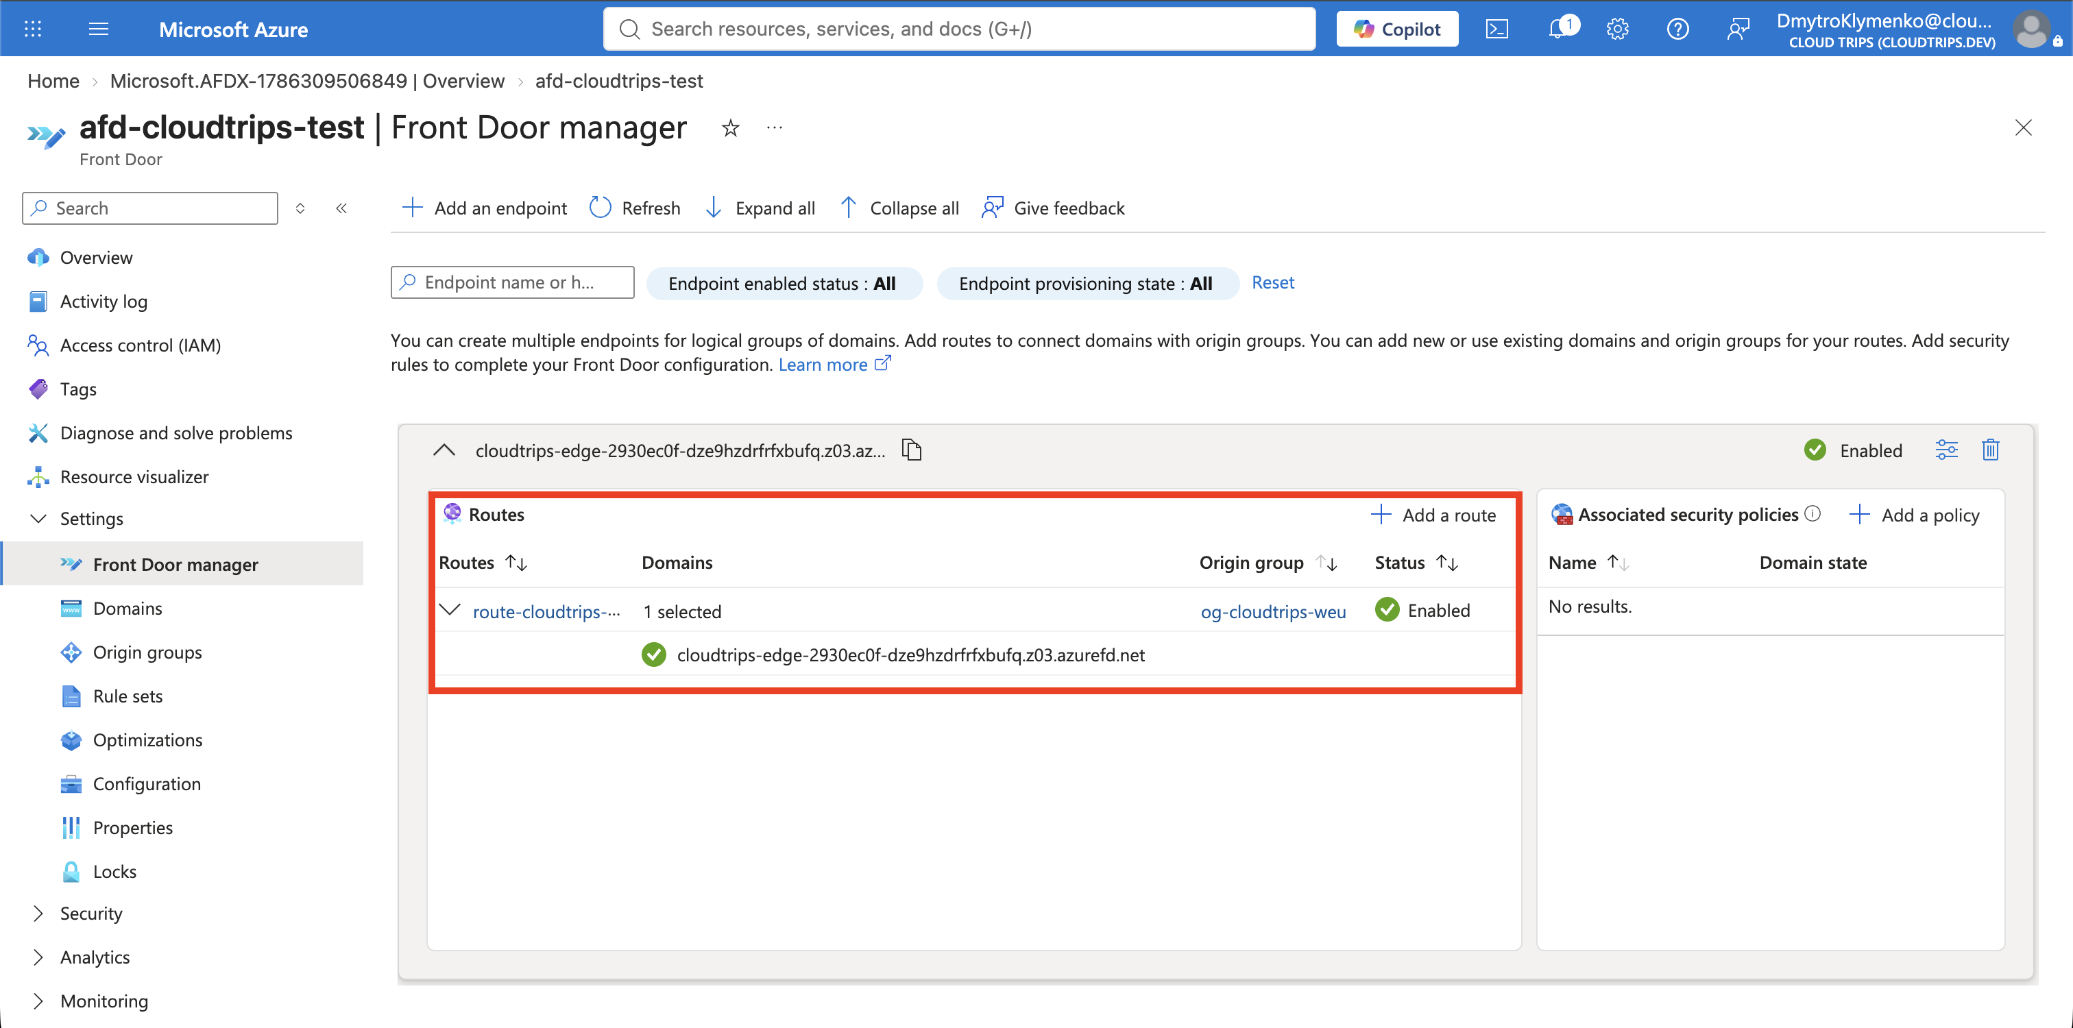This screenshot has height=1028, width=2073.
Task: Click Collapse all endpoints
Action: pyautogui.click(x=899, y=208)
